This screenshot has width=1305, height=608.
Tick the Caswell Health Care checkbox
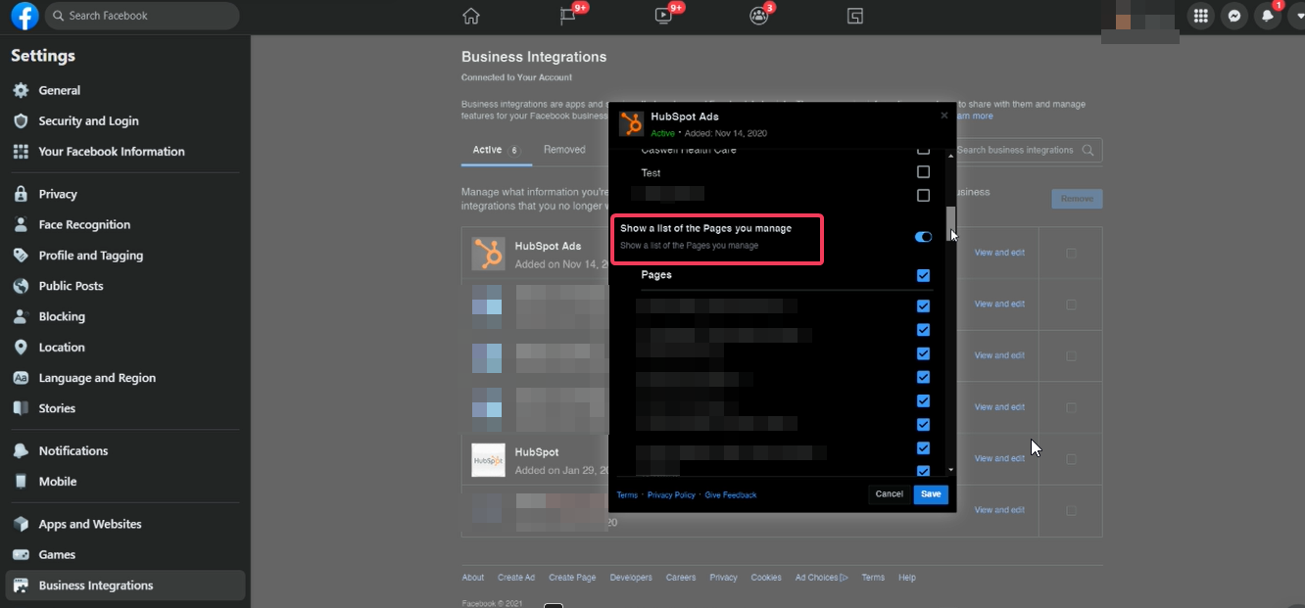[x=923, y=151]
